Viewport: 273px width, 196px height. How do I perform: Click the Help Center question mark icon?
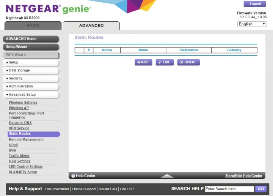click(73, 176)
